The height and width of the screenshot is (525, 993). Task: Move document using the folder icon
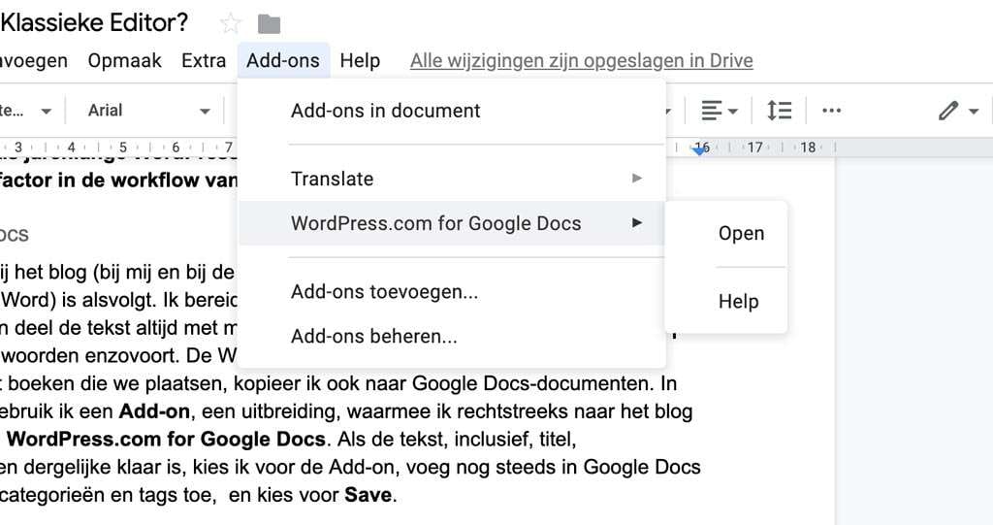point(270,24)
